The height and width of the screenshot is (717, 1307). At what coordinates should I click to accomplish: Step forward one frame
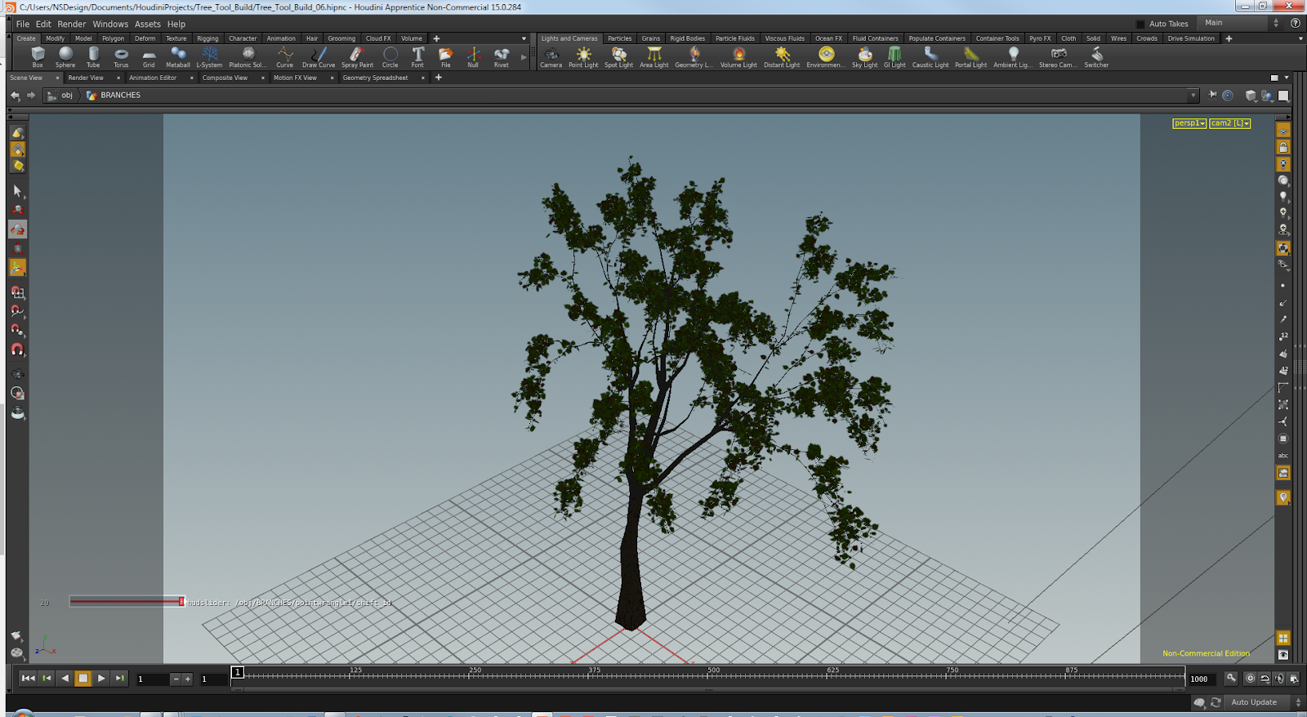[119, 678]
